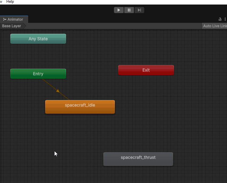Image resolution: width=227 pixels, height=183 pixels.
Task: Open the Help menu
Action: 10,2
